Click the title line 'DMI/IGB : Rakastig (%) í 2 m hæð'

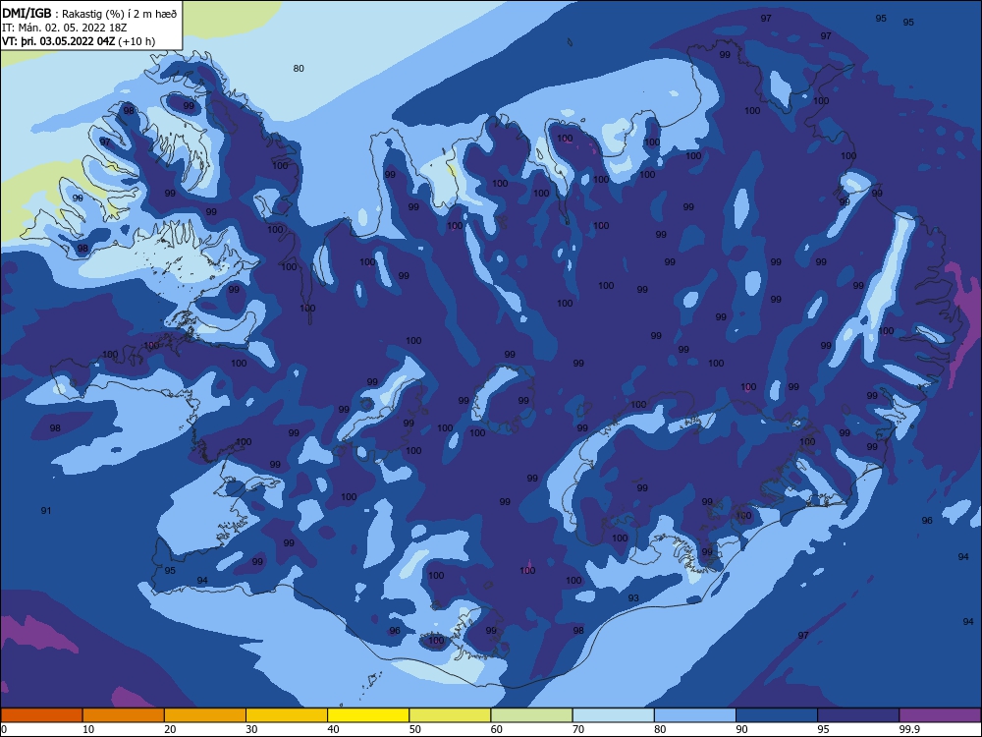(x=89, y=13)
